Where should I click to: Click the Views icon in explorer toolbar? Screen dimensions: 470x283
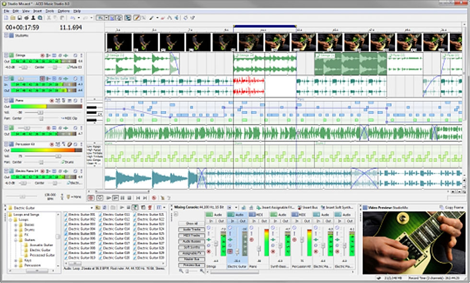159,207
